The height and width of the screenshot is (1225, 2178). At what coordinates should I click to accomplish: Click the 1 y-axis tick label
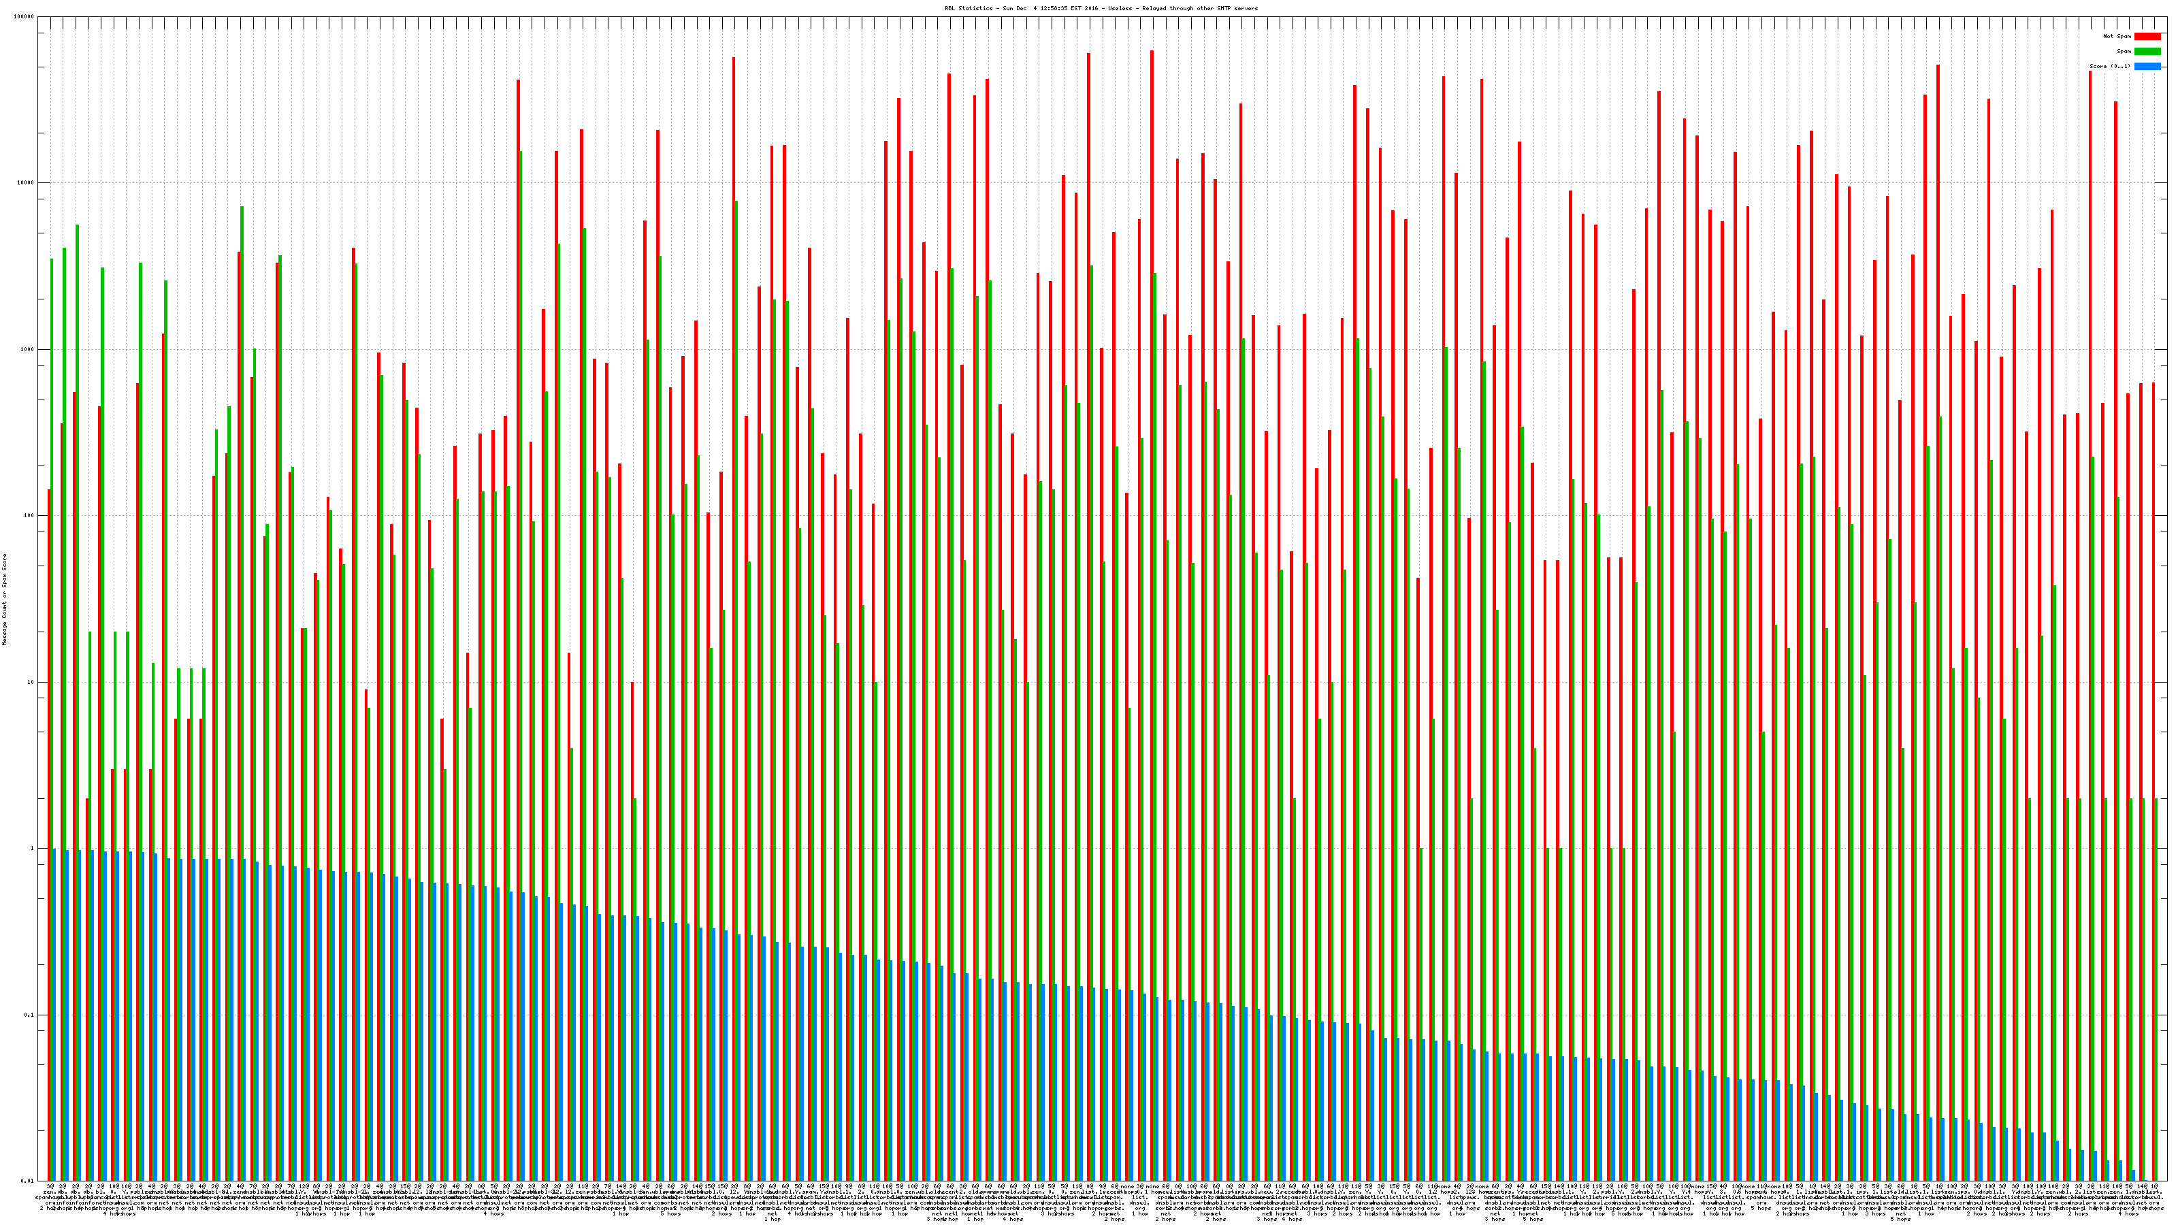coord(33,848)
